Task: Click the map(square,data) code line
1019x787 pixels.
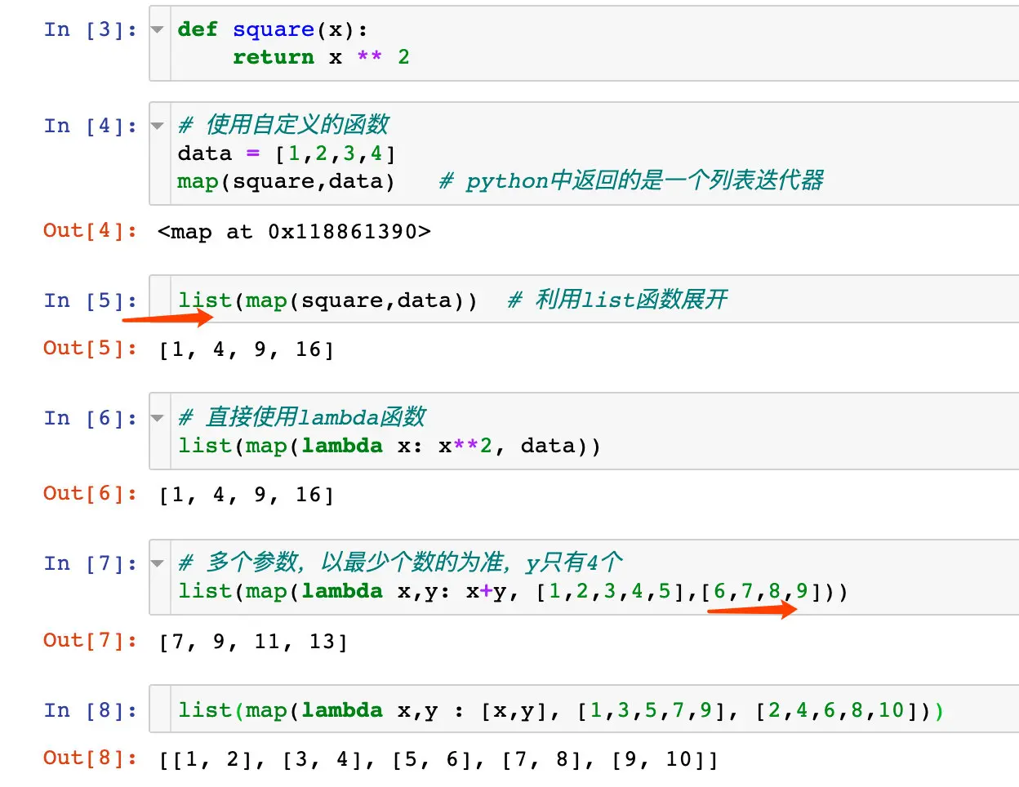Action: (286, 181)
